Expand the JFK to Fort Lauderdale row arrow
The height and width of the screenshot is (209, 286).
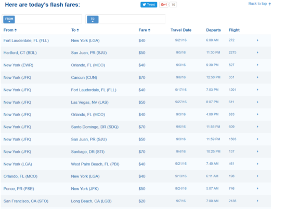[x=257, y=90]
